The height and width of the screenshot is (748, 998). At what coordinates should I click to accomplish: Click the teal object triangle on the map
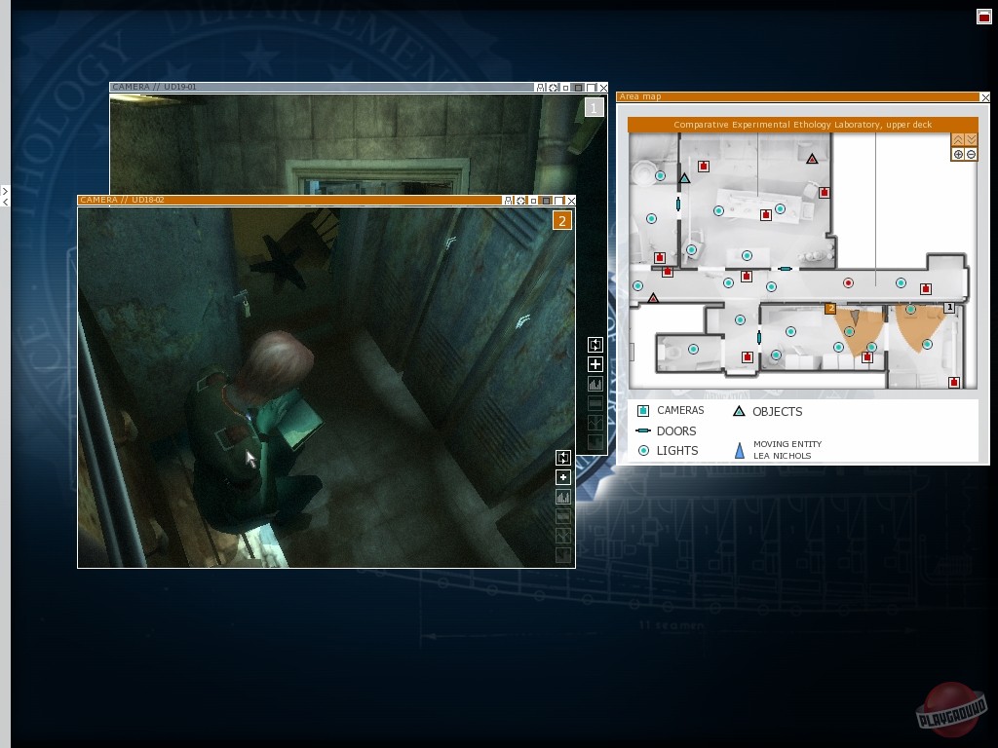point(684,178)
